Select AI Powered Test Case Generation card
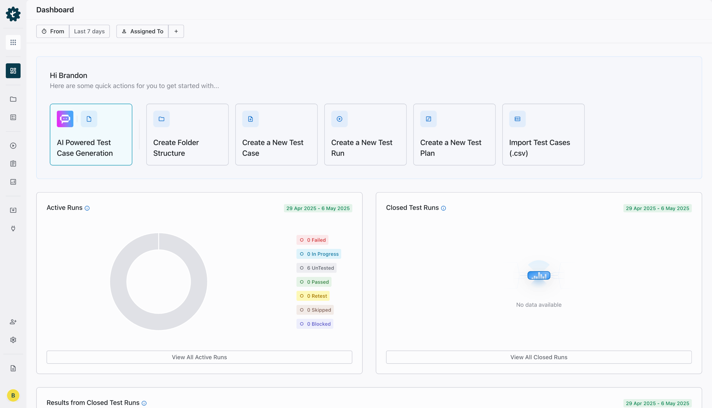 point(91,134)
